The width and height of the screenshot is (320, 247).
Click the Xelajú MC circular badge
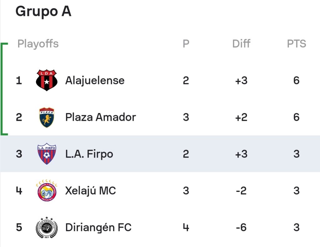47,190
